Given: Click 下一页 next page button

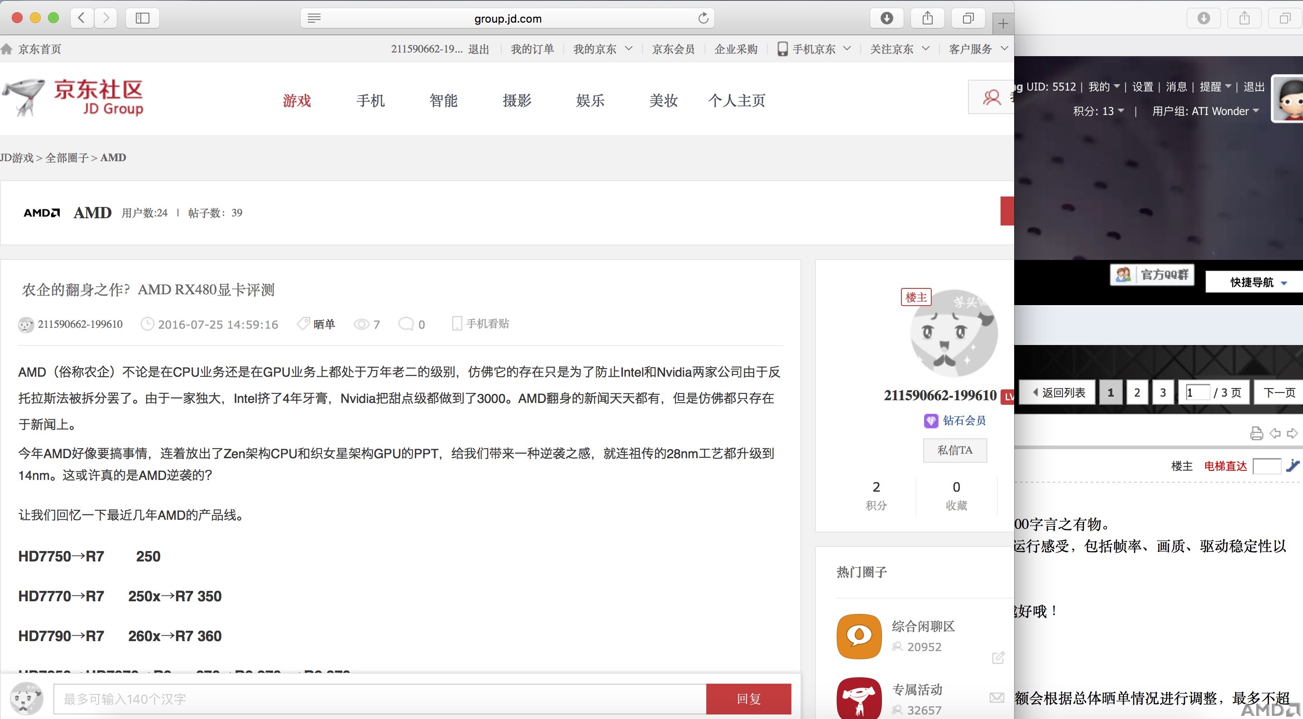Looking at the screenshot, I should [1279, 392].
